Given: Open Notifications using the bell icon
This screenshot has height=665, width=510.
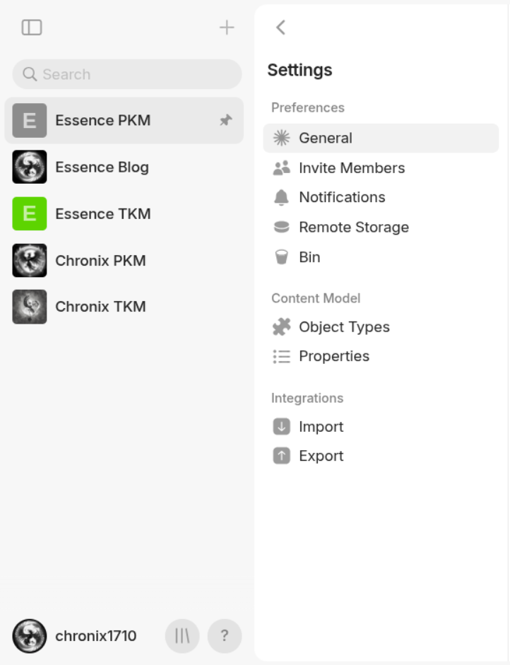Looking at the screenshot, I should coord(281,197).
